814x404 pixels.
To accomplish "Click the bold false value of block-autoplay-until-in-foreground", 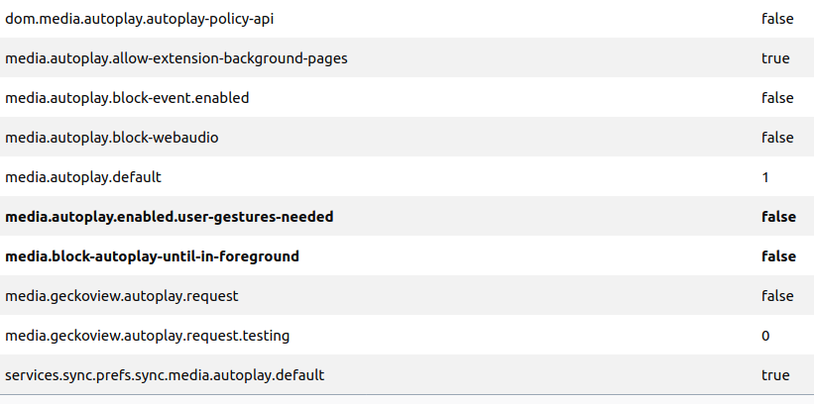I will [x=778, y=256].
